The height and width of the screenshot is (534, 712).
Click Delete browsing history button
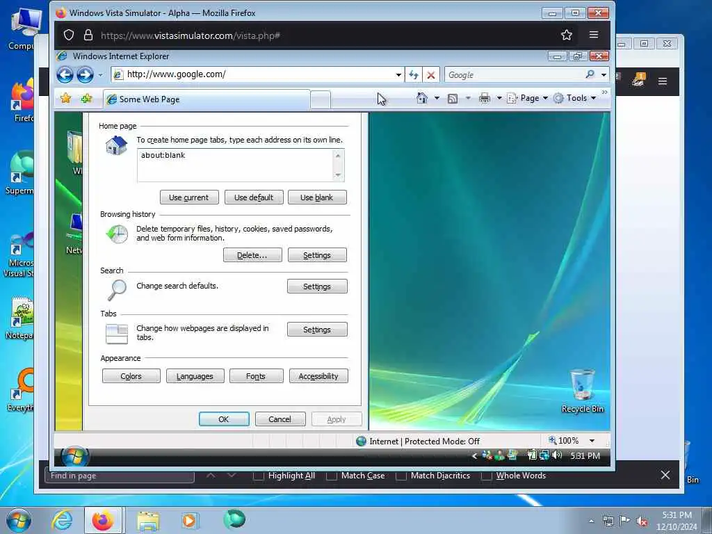pos(252,255)
